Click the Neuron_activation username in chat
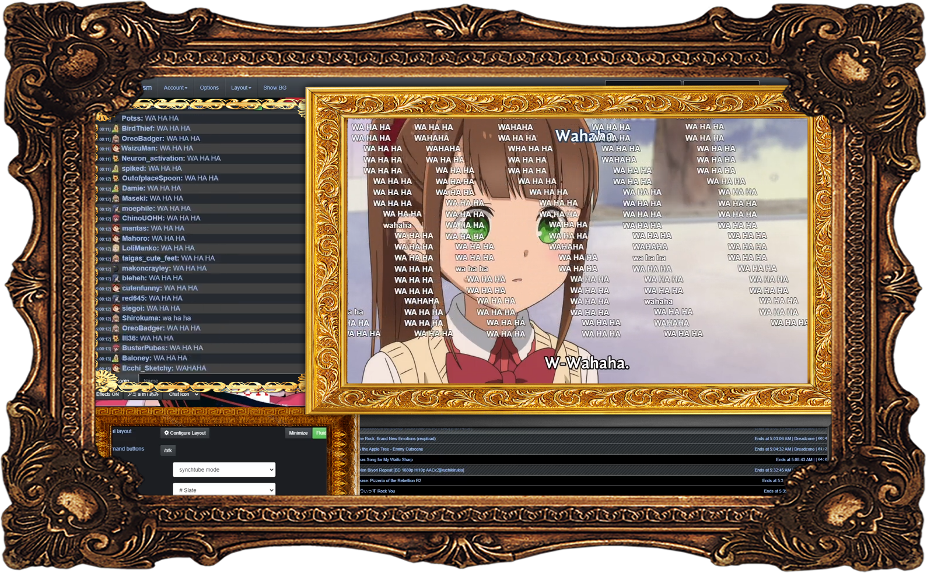Image resolution: width=927 pixels, height=573 pixels. coord(153,159)
